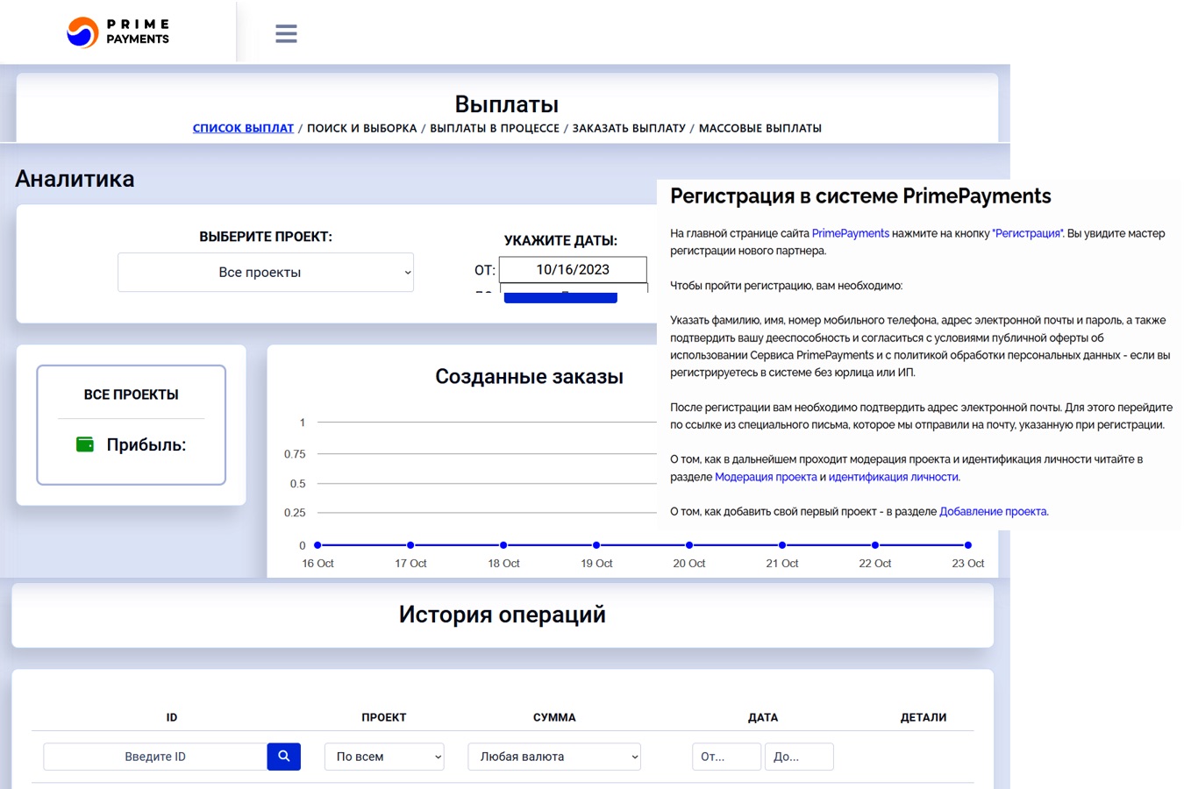Screen dimensions: 1184x789
Task: Click the ВЫБЕРИТЕ ПРОЕКТ label
Action: (x=266, y=237)
